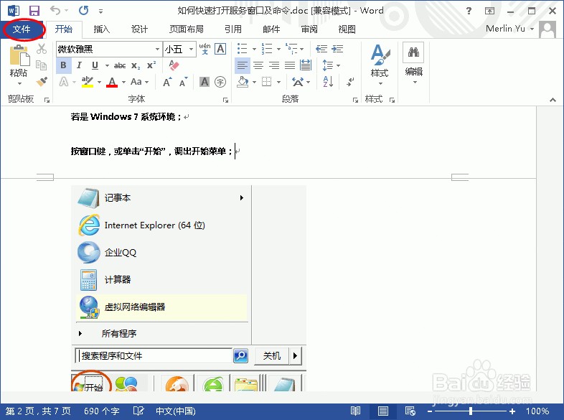Click the Merlin Yu account name
This screenshot has height=420, width=564.
[x=505, y=29]
